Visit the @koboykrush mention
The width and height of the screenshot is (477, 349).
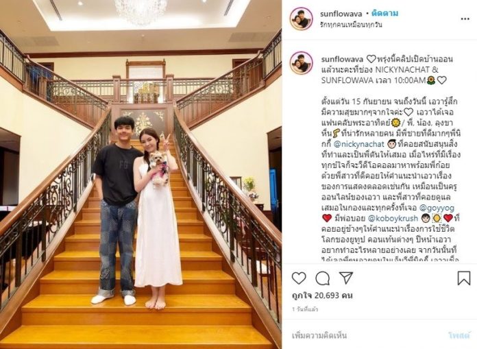[393, 218]
